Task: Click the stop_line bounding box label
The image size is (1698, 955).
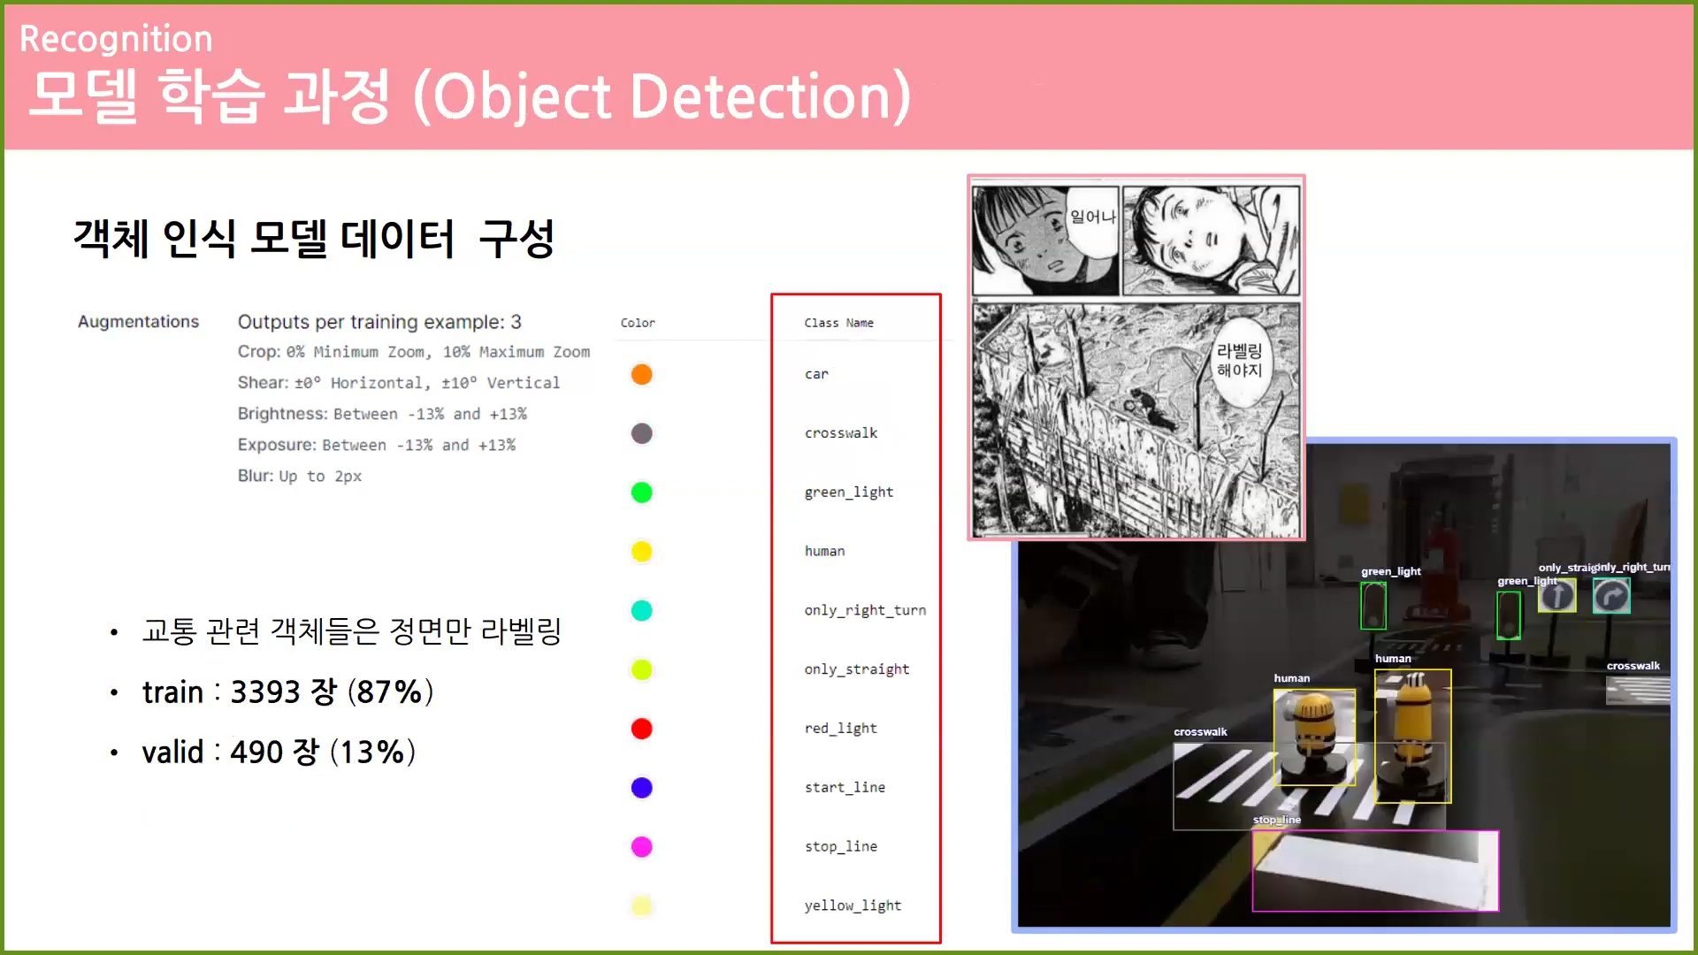Action: coord(1276,820)
